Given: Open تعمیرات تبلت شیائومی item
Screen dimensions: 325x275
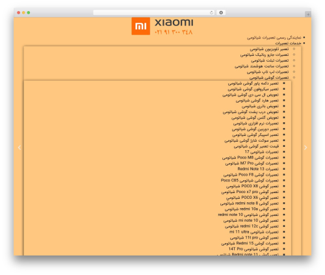Looking at the screenshot, I should point(270,60).
